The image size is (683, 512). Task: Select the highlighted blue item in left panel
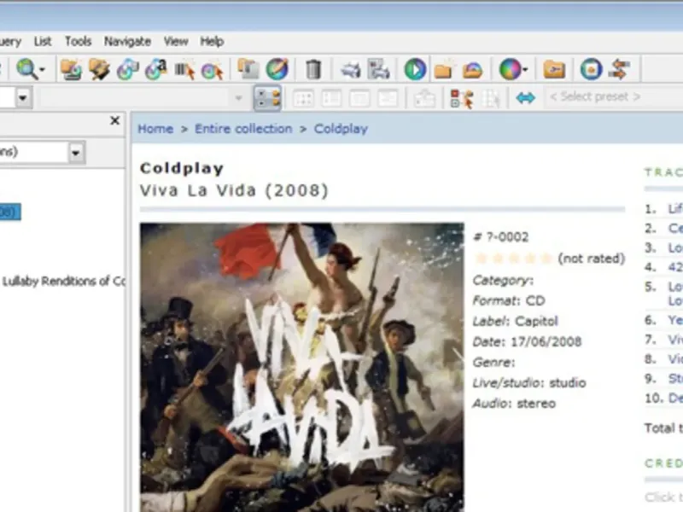10,212
